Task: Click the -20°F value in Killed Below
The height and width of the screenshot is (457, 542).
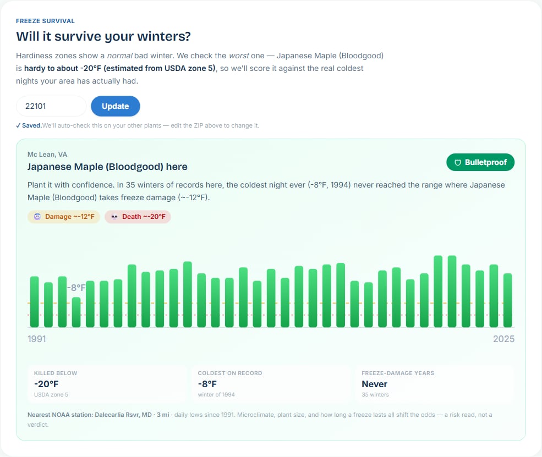Action: tap(46, 384)
